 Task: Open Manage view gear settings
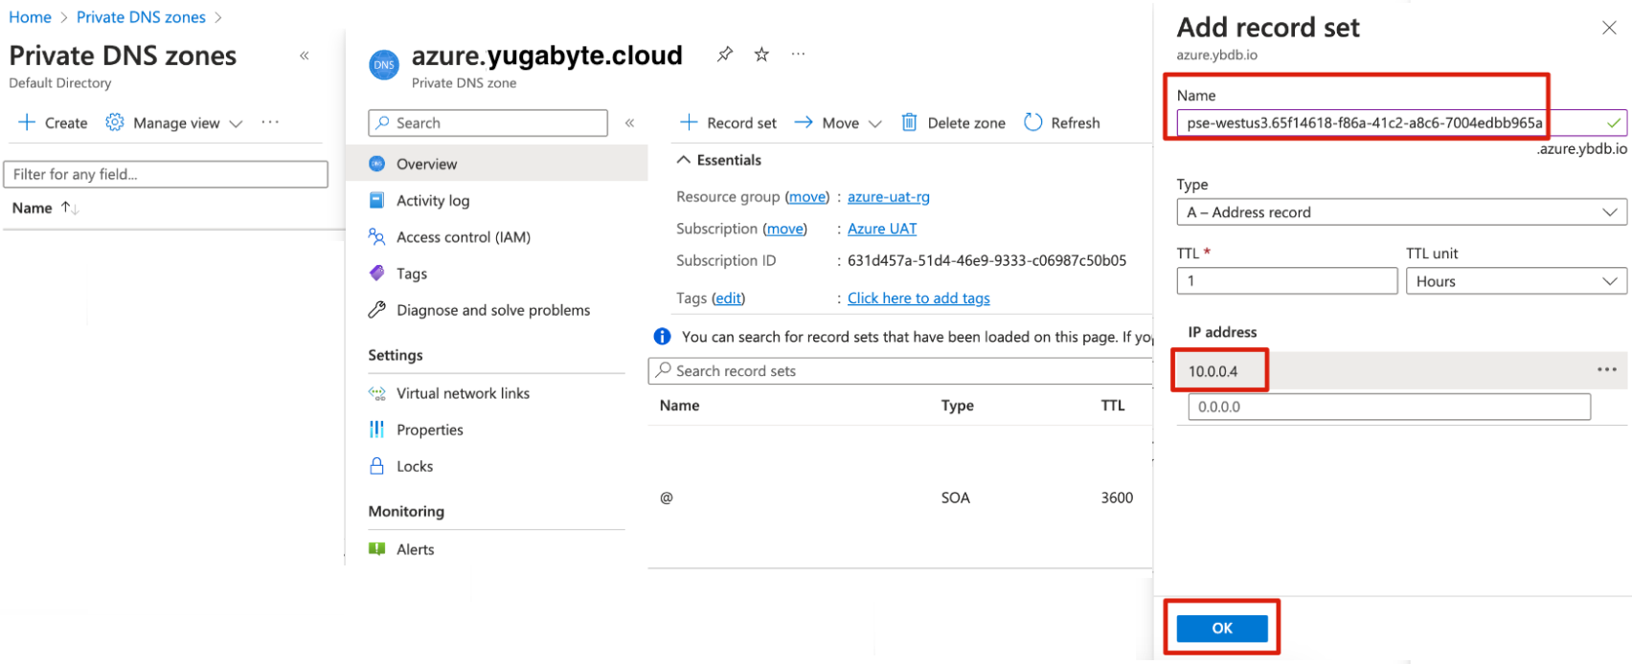115,122
